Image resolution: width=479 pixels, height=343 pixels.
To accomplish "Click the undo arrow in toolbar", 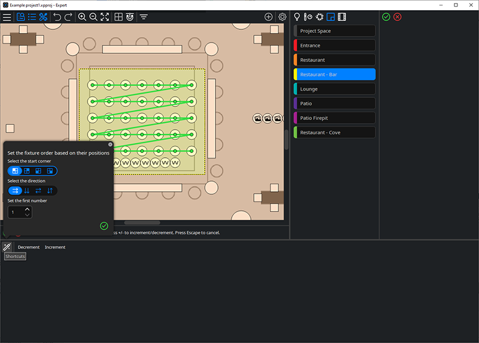I will click(57, 17).
